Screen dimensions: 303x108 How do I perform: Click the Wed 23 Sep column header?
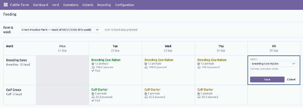tap(168, 48)
